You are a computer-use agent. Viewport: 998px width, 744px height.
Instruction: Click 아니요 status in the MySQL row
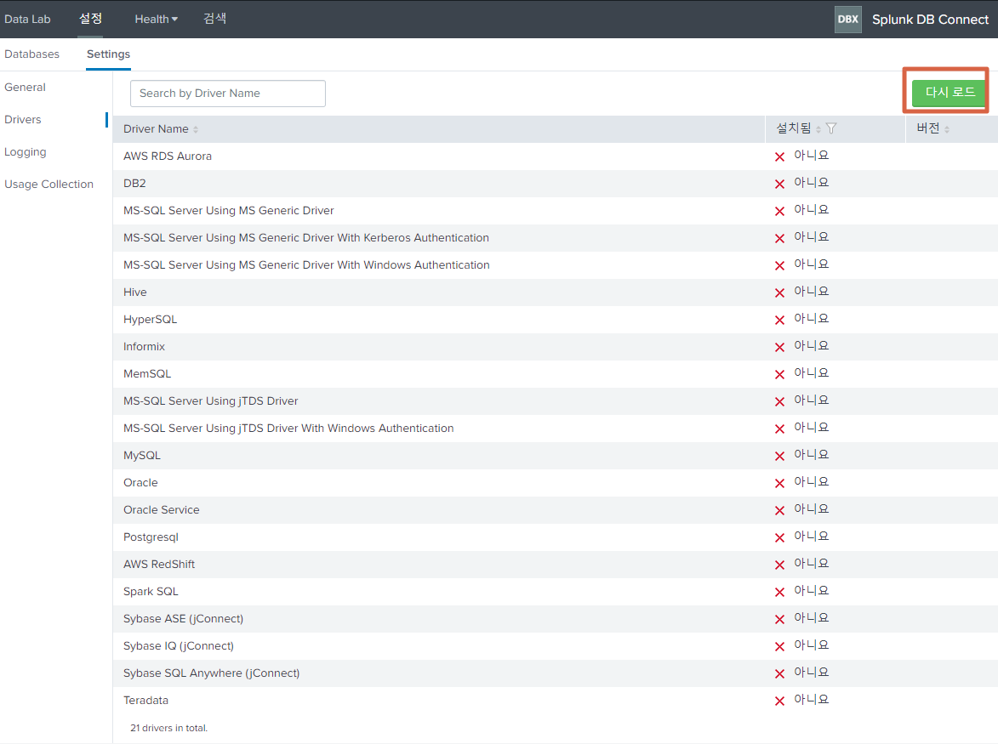click(x=812, y=455)
